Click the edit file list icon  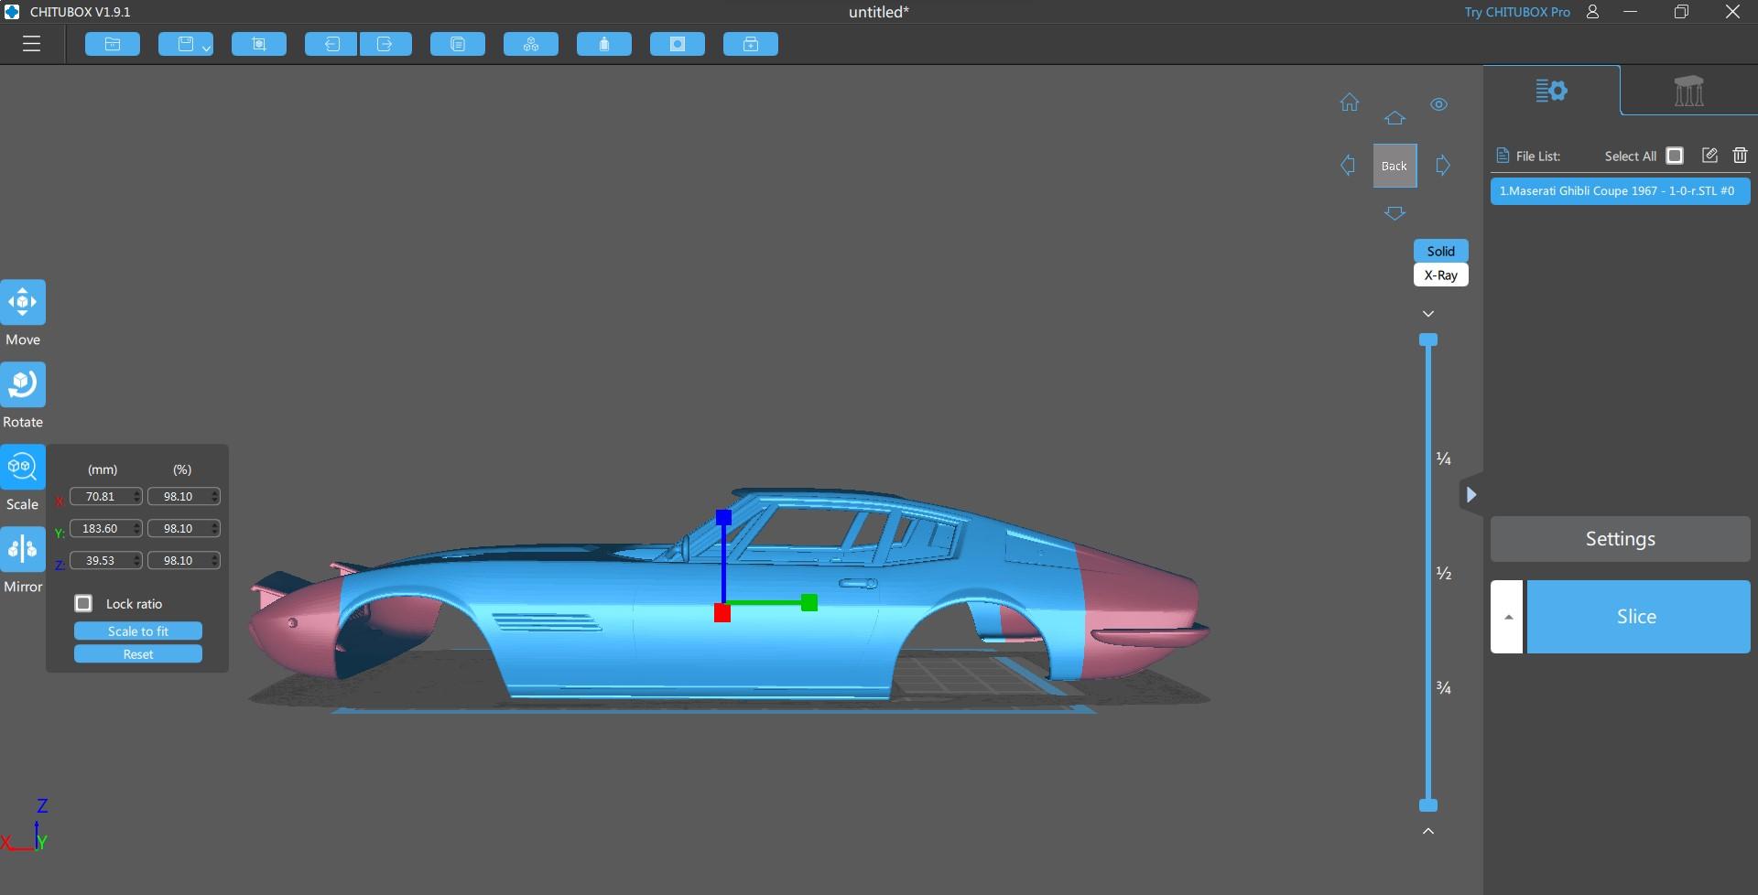[x=1709, y=156]
